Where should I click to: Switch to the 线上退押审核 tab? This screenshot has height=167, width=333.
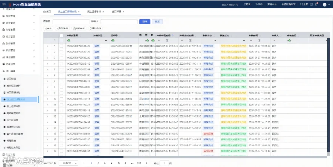pos(94,11)
